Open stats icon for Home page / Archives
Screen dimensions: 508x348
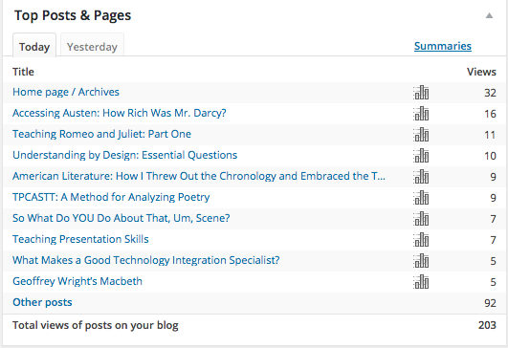(421, 93)
